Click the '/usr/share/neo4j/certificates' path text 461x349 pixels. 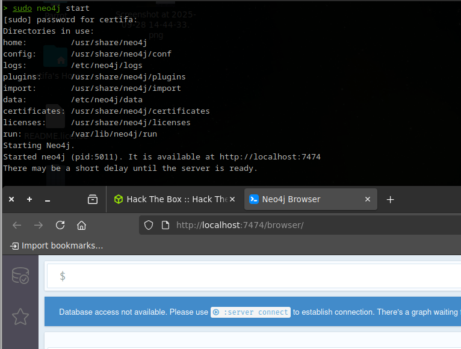pos(140,111)
